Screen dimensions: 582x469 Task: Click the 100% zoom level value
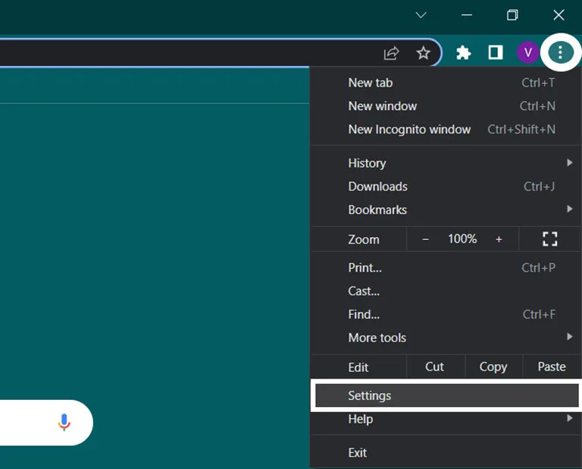click(462, 239)
